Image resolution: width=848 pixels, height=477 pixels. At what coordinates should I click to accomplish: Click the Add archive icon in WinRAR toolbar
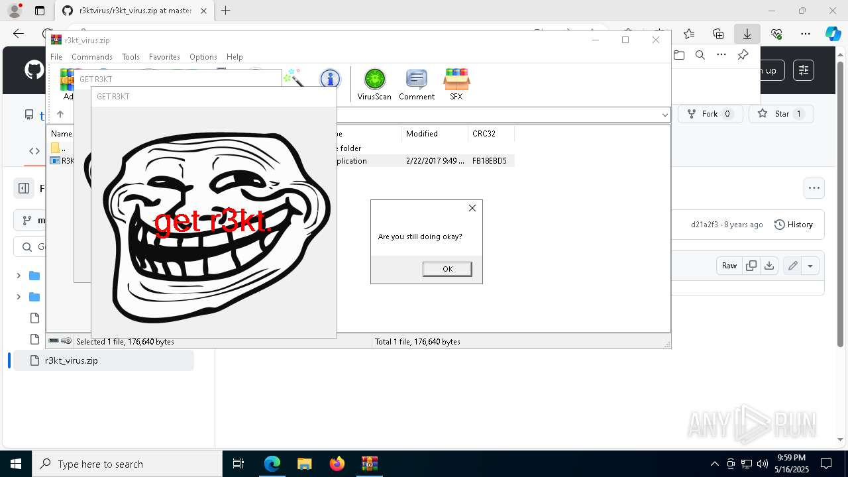point(68,84)
